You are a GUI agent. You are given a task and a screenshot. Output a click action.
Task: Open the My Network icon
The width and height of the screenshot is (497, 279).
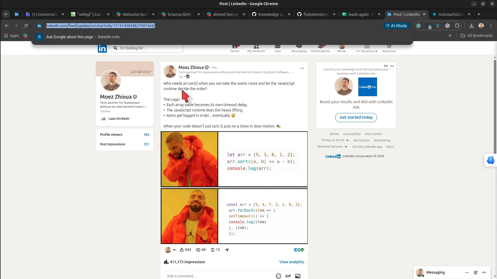coord(256,49)
